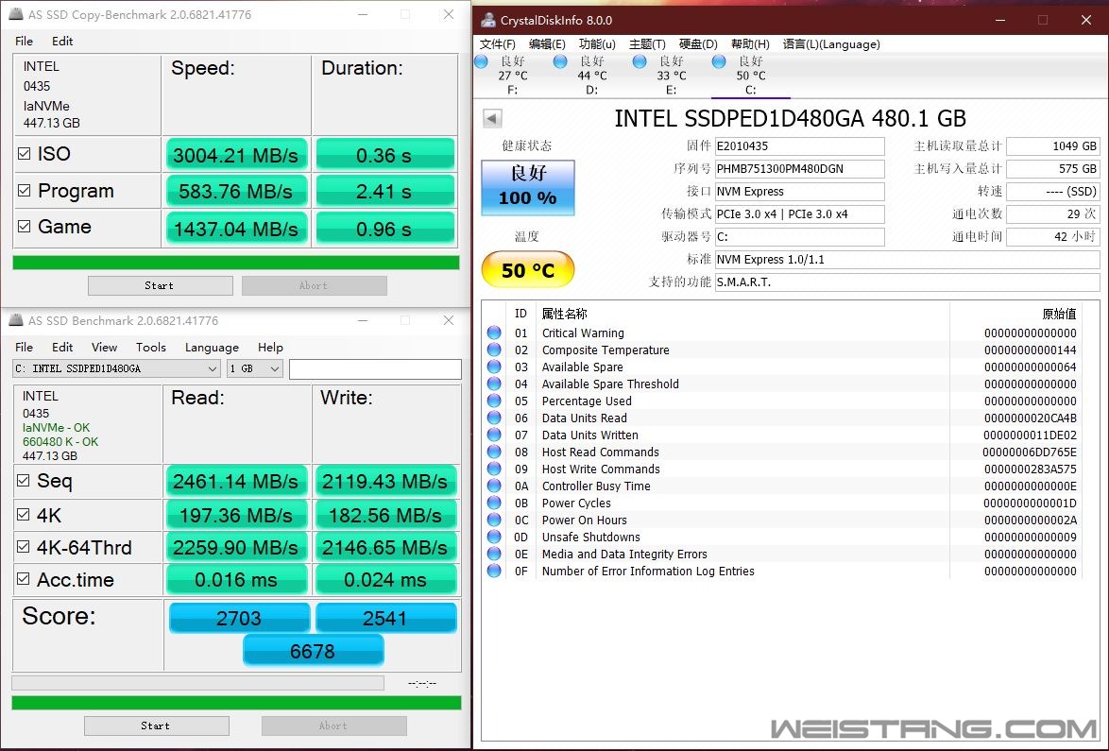Viewport: 1109px width, 751px height.
Task: Click AS SSD Benchmark title bar icon
Action: tap(15, 319)
